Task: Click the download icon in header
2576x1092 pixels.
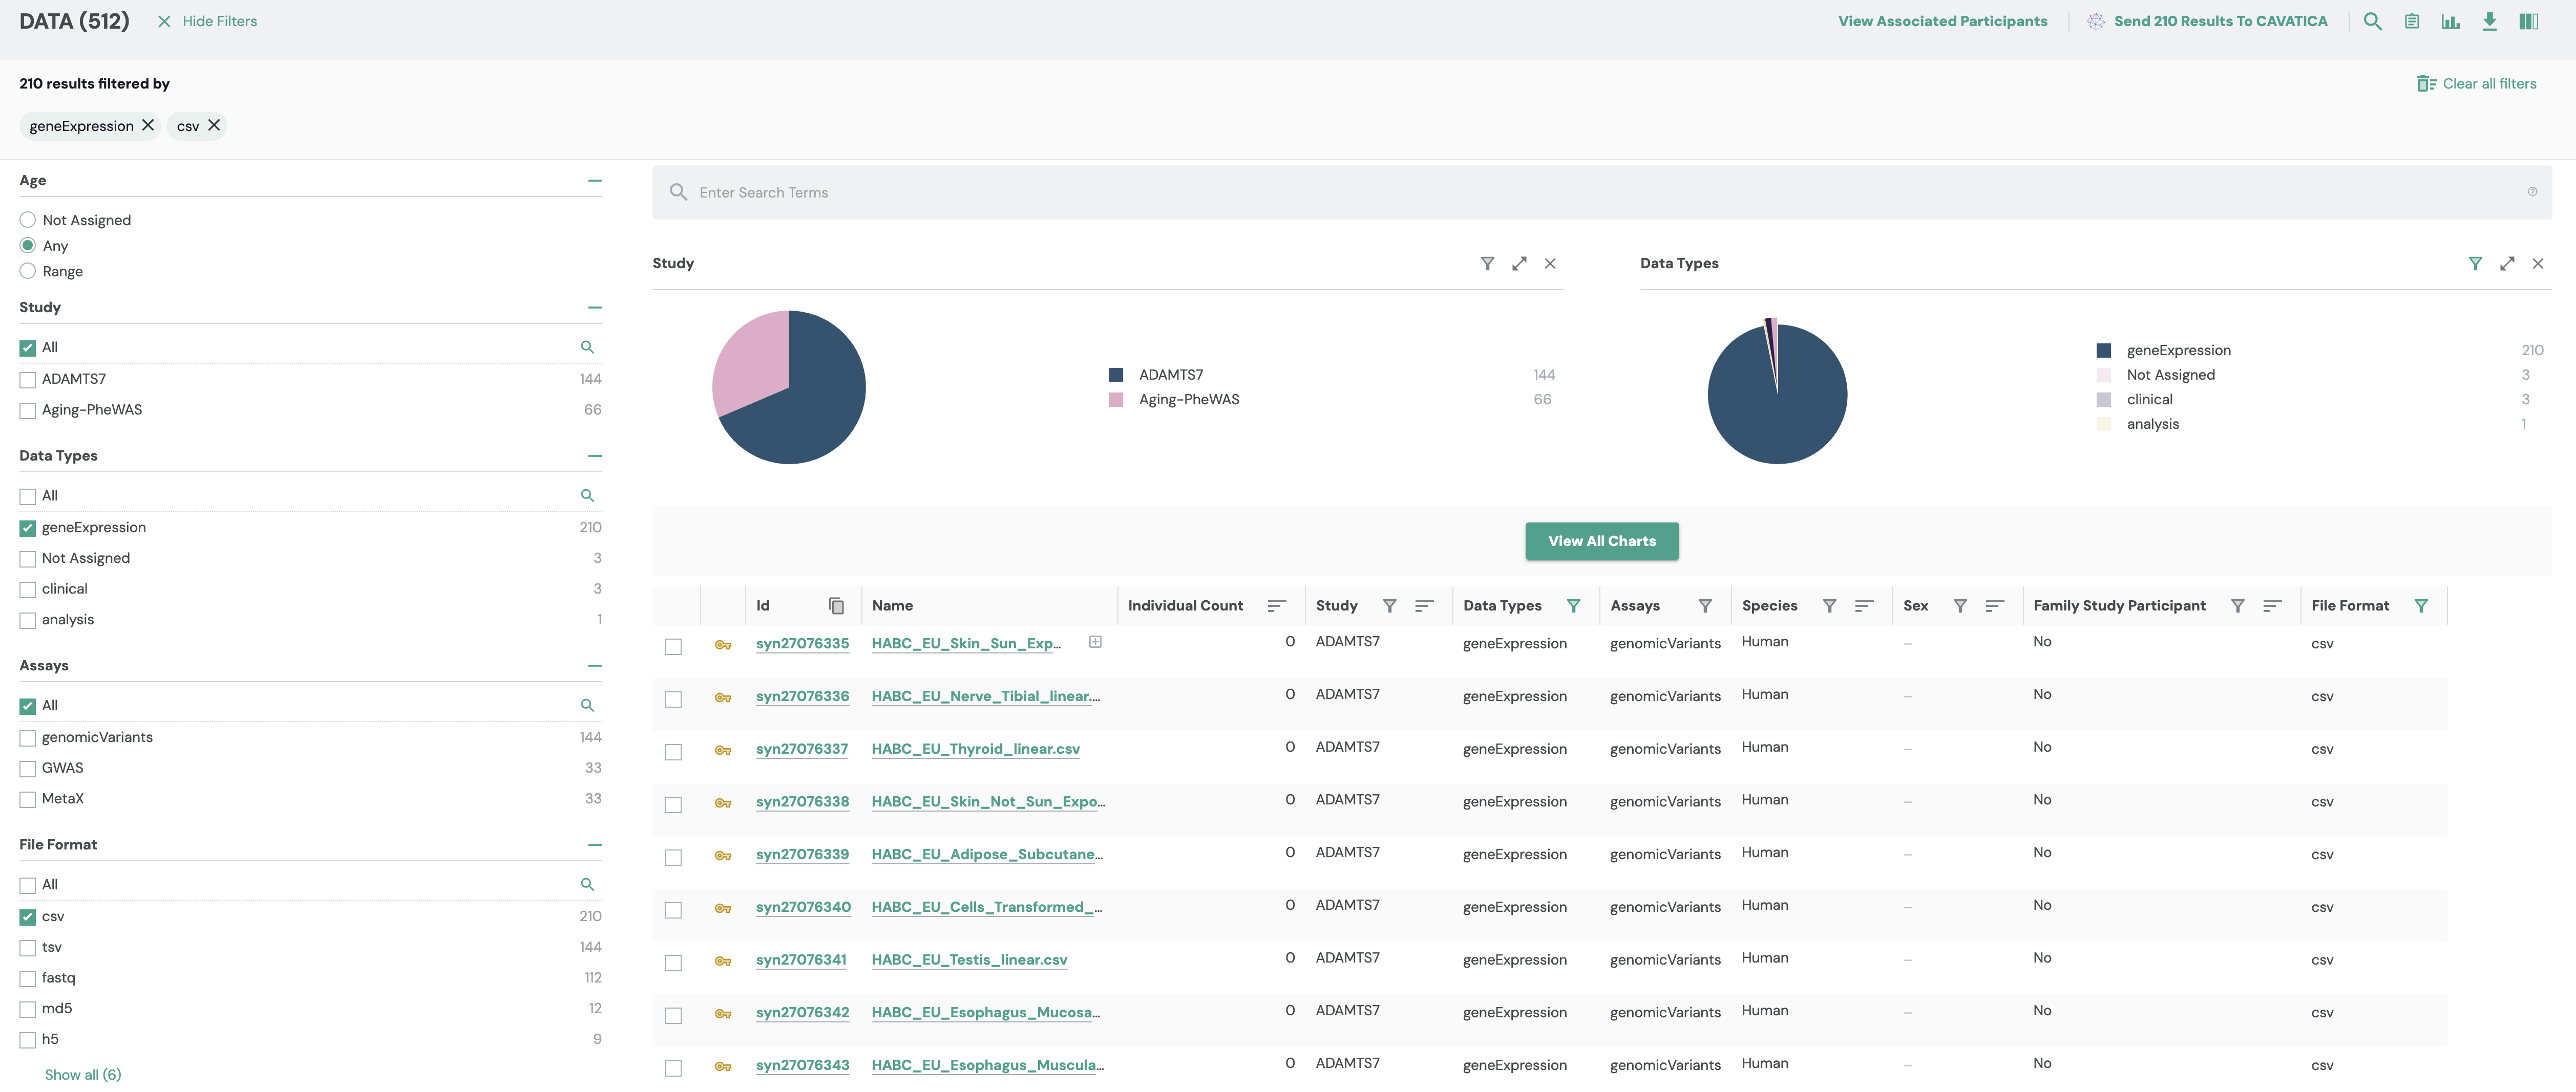Action: tap(2490, 21)
